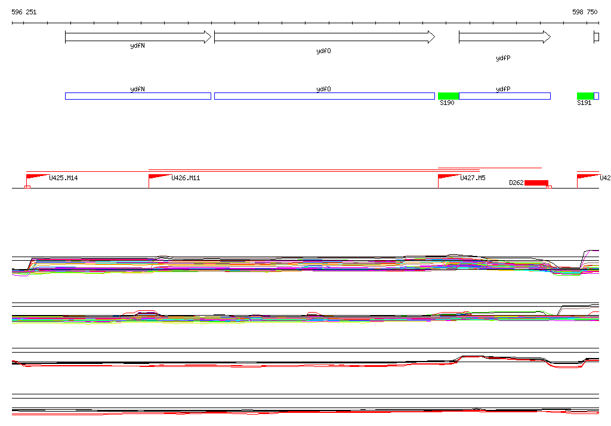Click the end coordinate 598 750
This screenshot has width=611, height=426.
click(585, 12)
